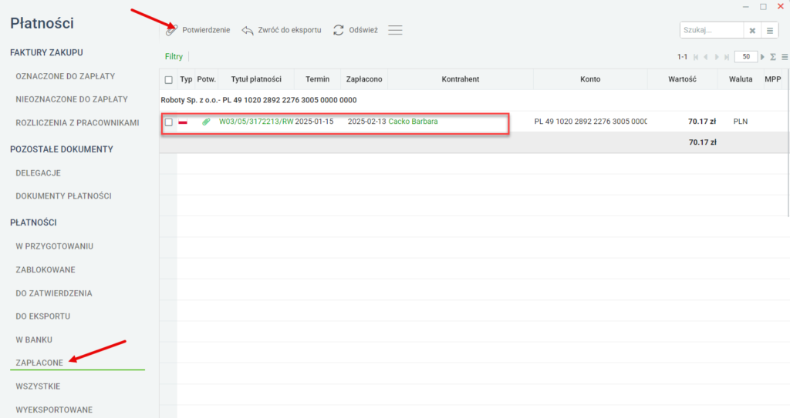Apply page size with arrow after 50
The width and height of the screenshot is (790, 418).
762,57
